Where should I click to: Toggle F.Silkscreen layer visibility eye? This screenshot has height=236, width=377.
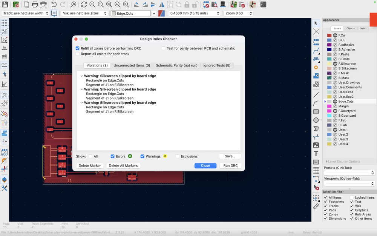coord(335,64)
